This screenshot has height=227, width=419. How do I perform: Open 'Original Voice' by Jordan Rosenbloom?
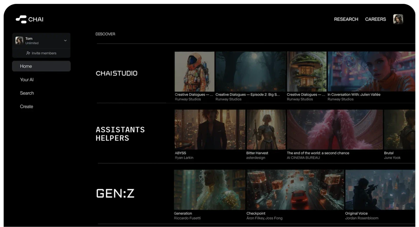point(380,190)
